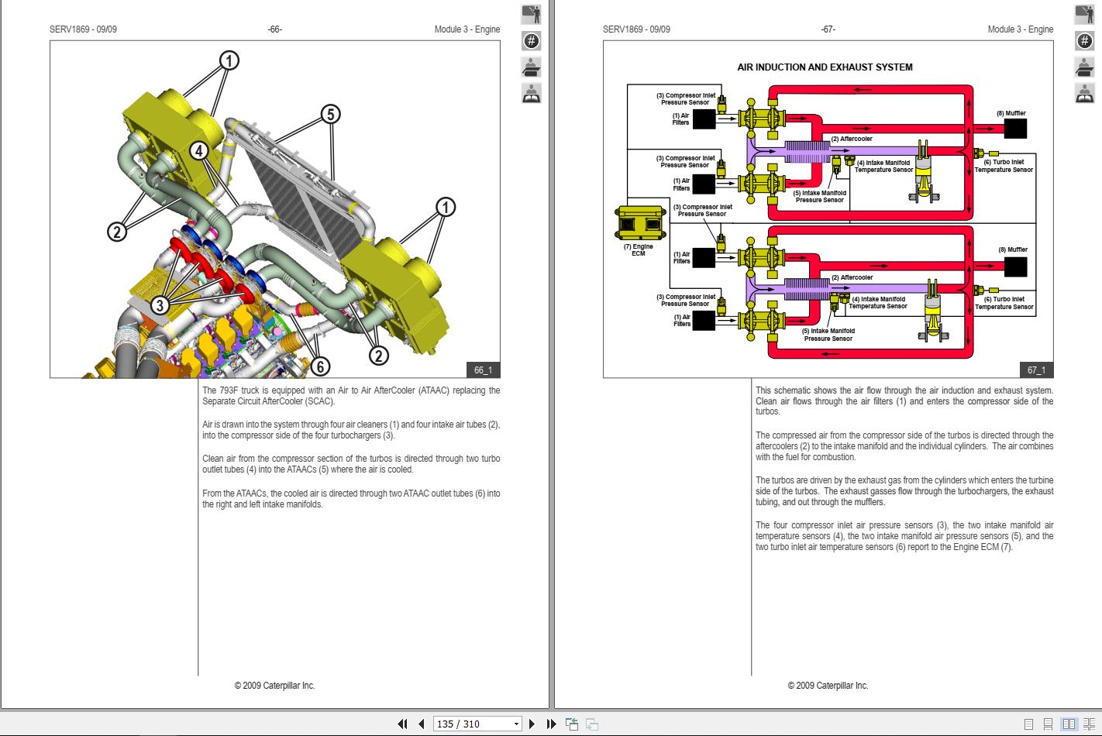Click callout number 5 on the engine illustration
The image size is (1102, 736).
click(330, 115)
